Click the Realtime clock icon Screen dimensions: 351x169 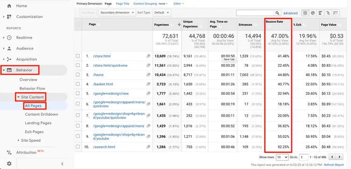click(x=9, y=38)
